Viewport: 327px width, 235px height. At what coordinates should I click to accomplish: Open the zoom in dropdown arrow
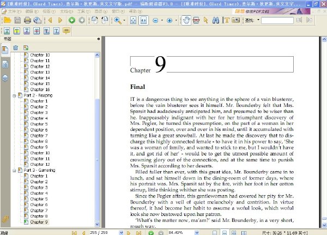click(176, 20)
